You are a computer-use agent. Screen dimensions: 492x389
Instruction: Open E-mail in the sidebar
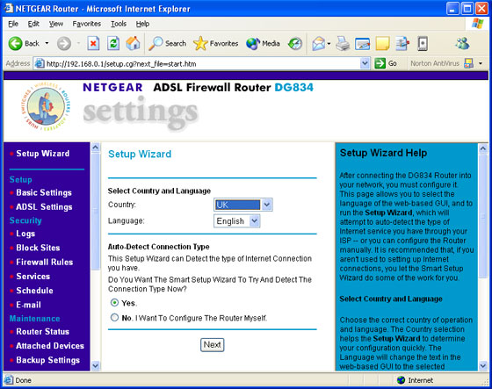[28, 305]
